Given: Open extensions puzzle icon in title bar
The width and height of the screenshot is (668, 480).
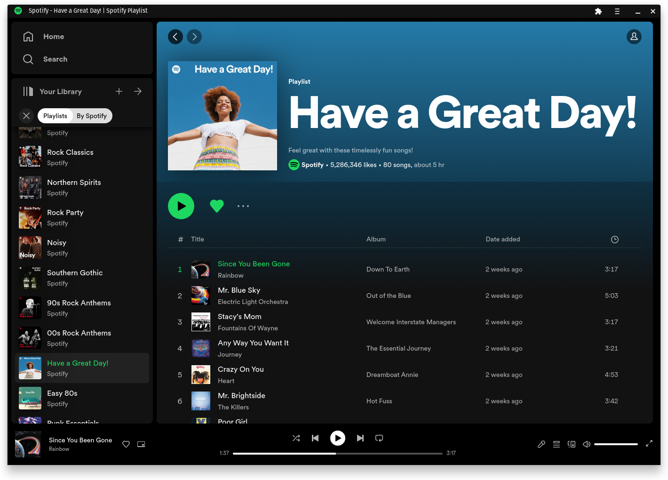Looking at the screenshot, I should [598, 11].
